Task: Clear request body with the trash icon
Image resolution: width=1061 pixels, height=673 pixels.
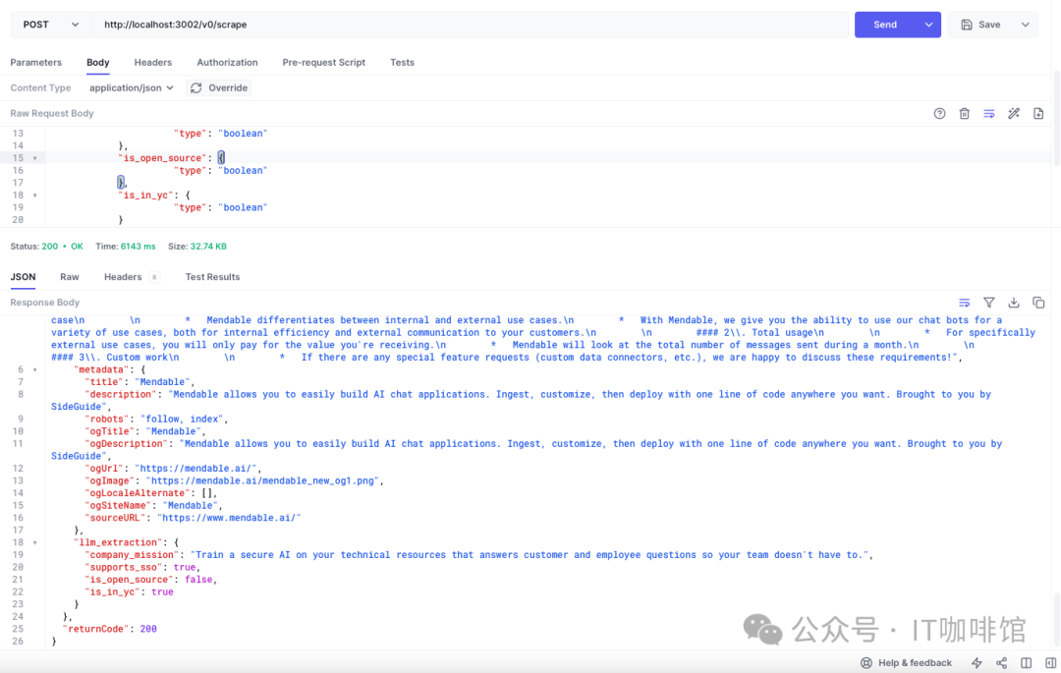Action: tap(964, 114)
